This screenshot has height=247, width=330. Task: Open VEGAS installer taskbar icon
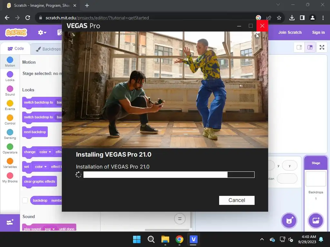(x=193, y=239)
